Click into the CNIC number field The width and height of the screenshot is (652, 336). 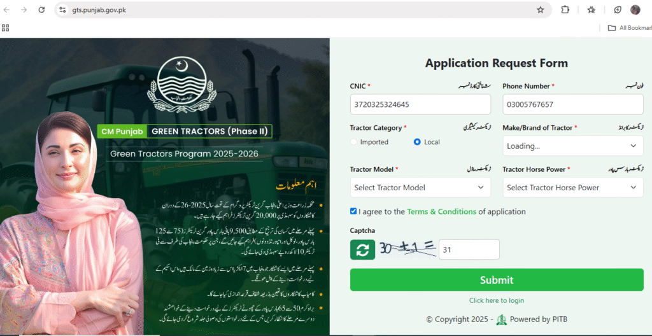[420, 104]
